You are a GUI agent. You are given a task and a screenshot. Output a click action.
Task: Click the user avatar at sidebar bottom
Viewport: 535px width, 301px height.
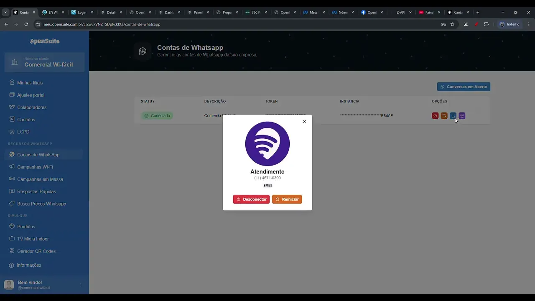(x=9, y=285)
